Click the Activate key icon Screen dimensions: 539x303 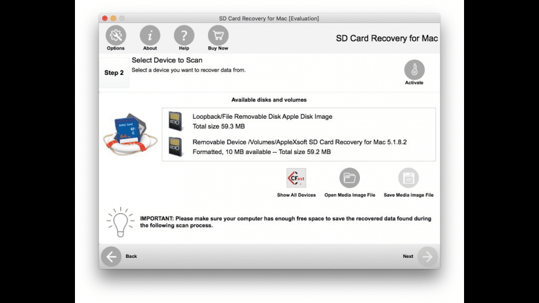click(414, 70)
